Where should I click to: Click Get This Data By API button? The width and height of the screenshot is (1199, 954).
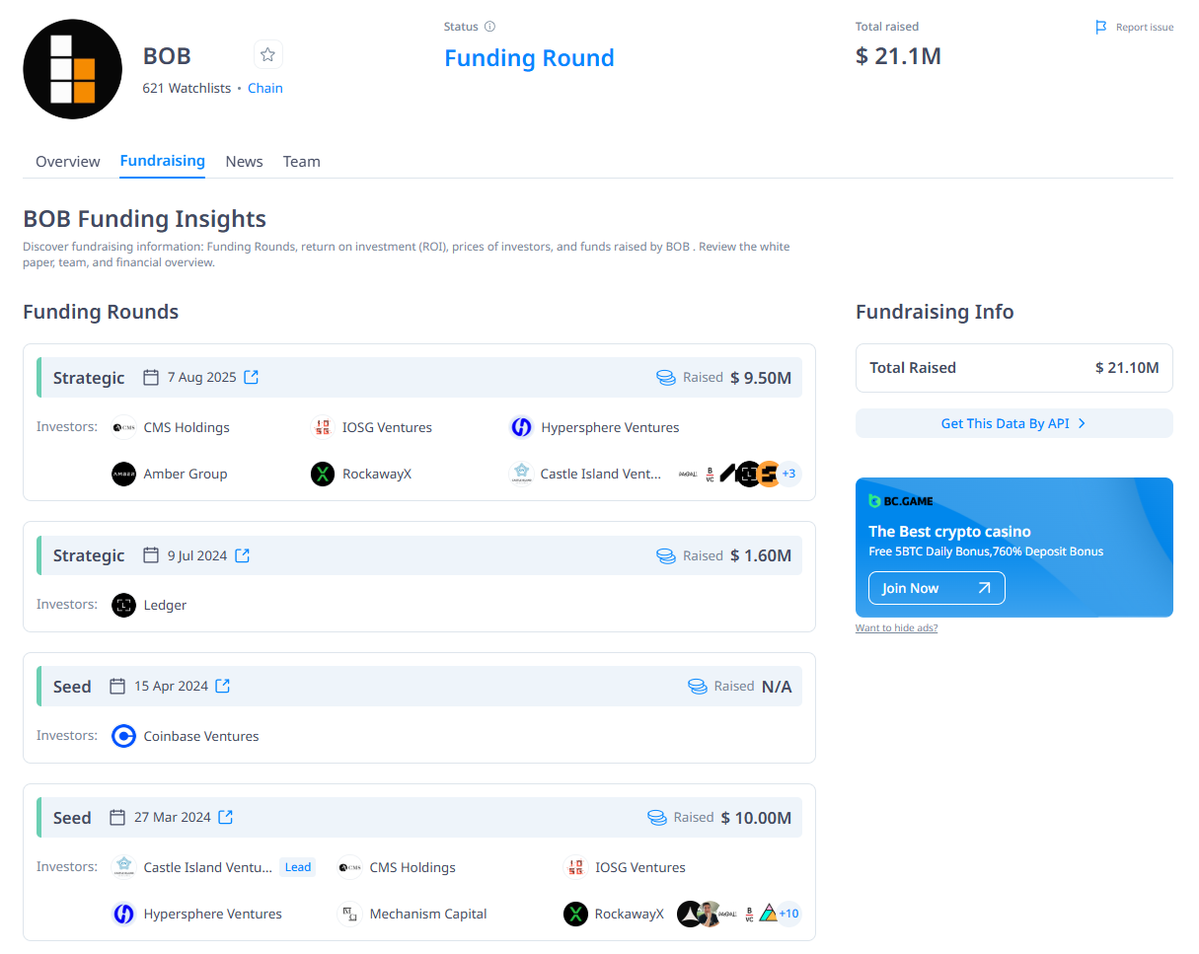coord(1014,423)
